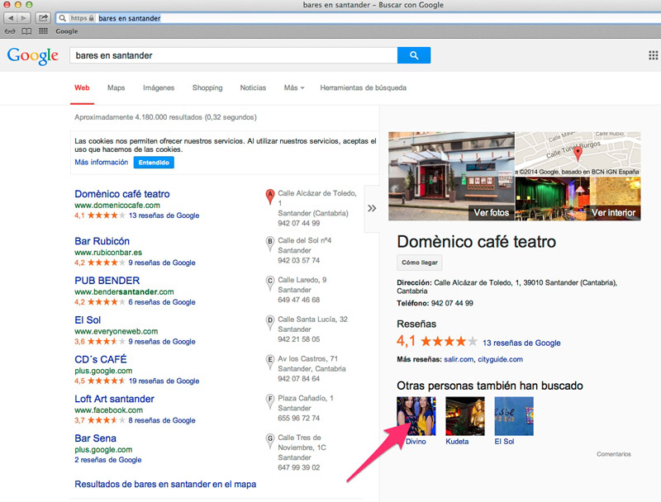Image resolution: width=661 pixels, height=502 pixels.
Task: Expand the Más dropdown menu
Action: coord(294,88)
